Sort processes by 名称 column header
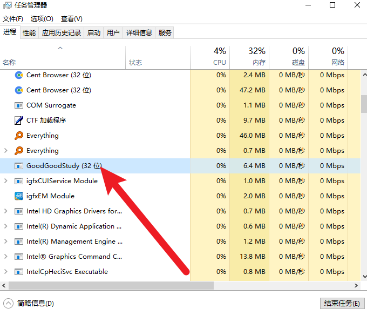This screenshot has height=315, width=367. (x=63, y=58)
